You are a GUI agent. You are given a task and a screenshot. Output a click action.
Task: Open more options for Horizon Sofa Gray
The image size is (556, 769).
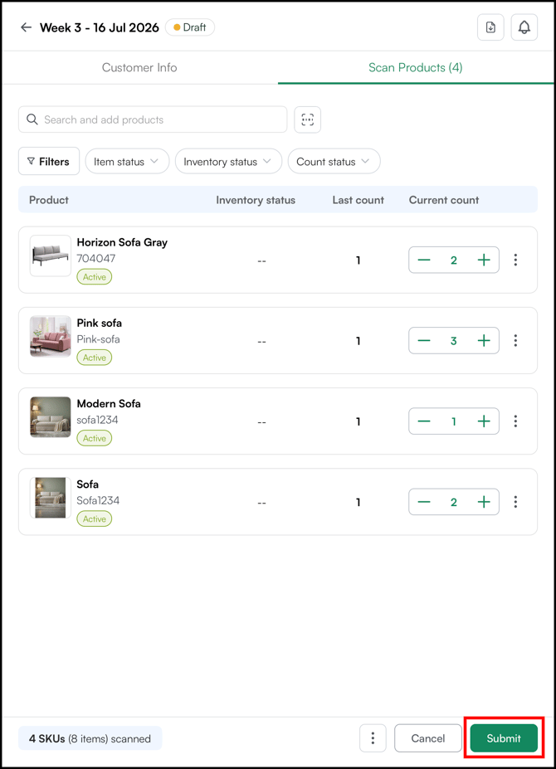pyautogui.click(x=515, y=260)
